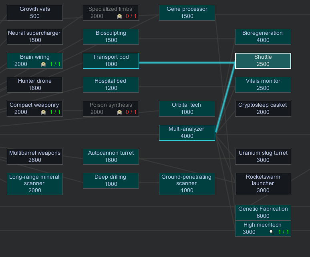Select the Ground-penetrating scanner research node
310x257 pixels.
187,184
